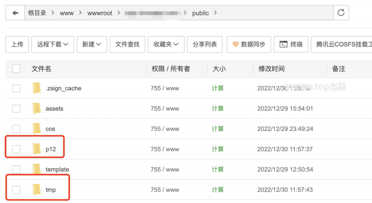Check the box for .zsign_cache
Image resolution: width=372 pixels, height=203 pixels.
click(x=16, y=88)
